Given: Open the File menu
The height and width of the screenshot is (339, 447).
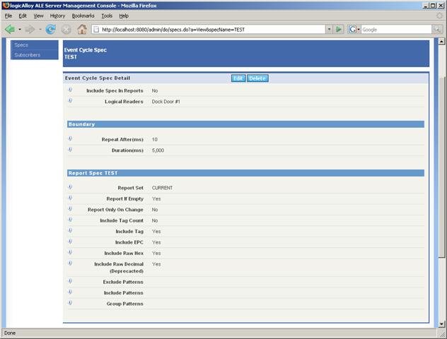Looking at the screenshot, I should click(8, 16).
